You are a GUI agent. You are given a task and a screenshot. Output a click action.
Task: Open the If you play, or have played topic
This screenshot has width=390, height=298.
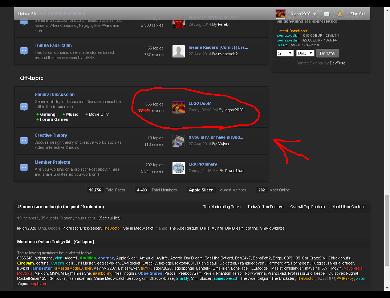coord(216,137)
